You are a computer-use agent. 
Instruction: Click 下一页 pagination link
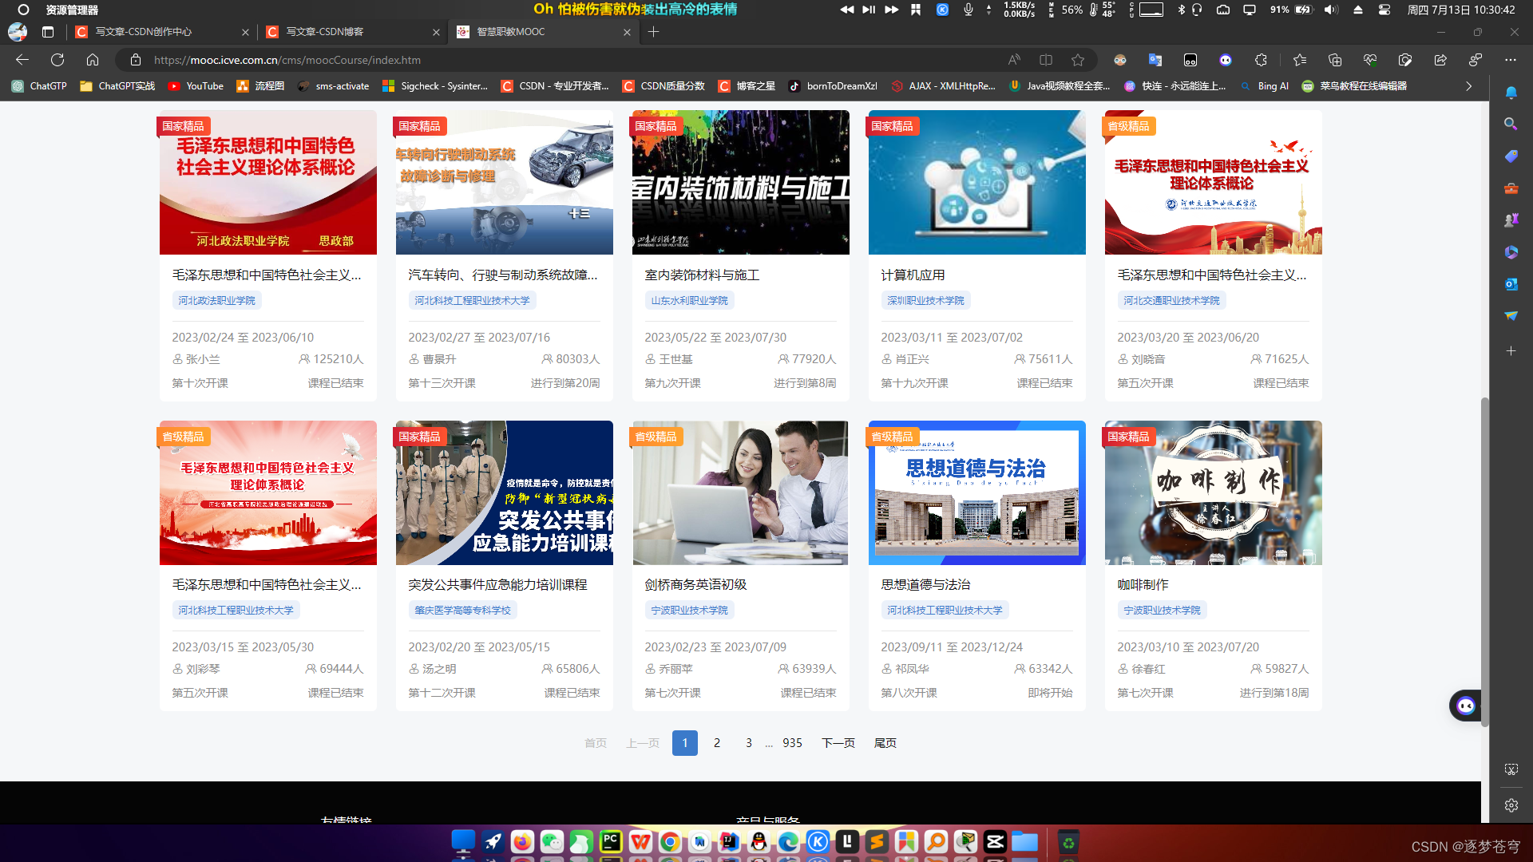click(x=838, y=743)
